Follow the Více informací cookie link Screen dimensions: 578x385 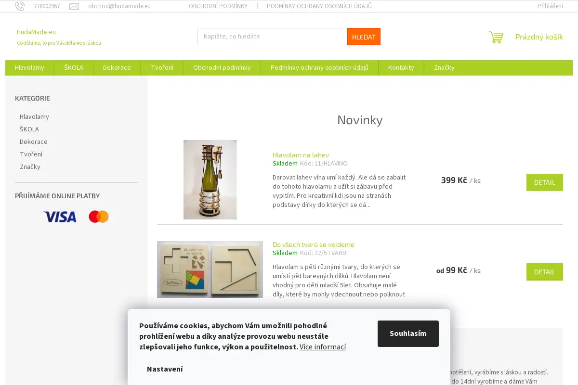323,346
